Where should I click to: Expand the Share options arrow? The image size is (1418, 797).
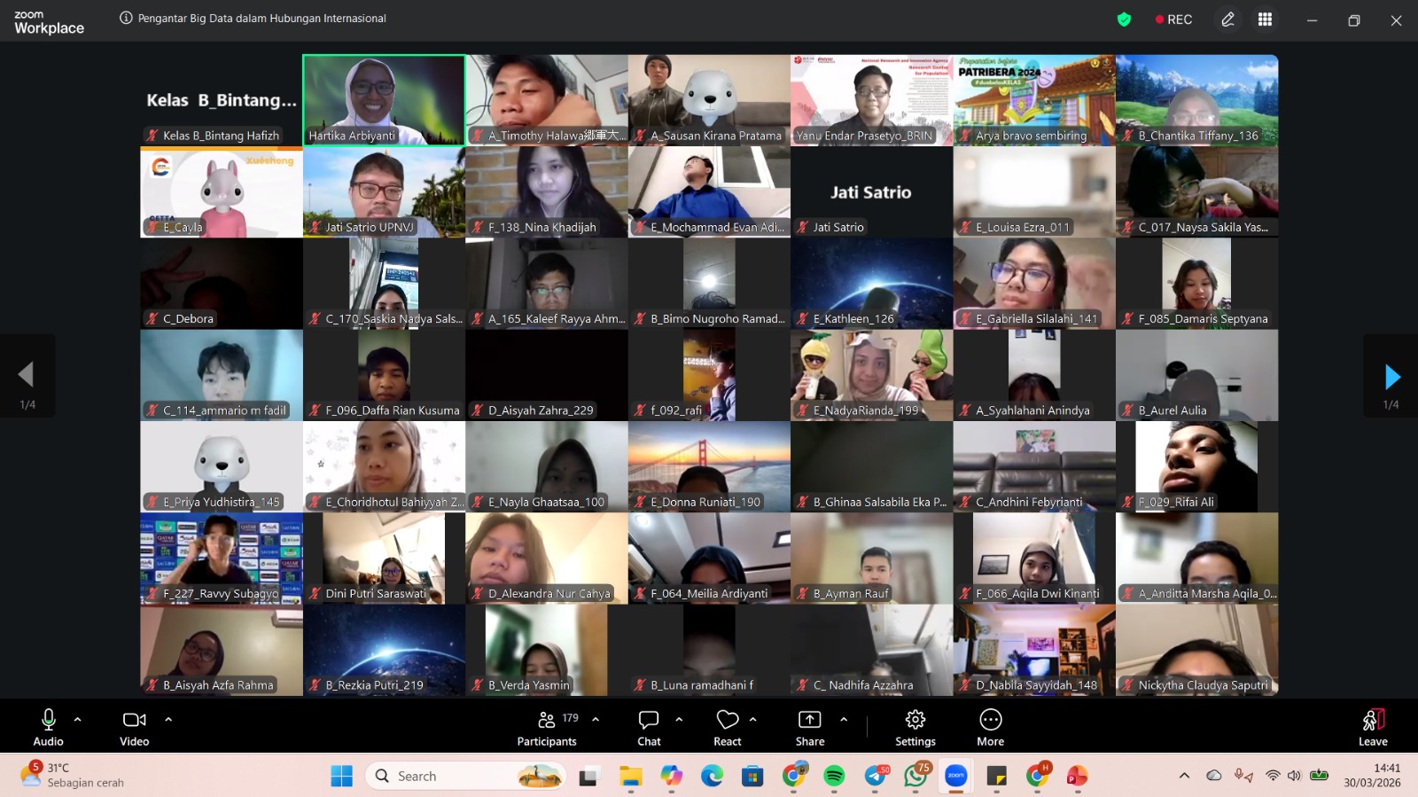pyautogui.click(x=844, y=719)
